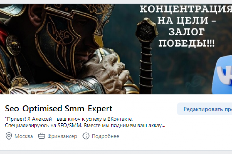
Task: Open the Фринлансер occupation link
Action: pyautogui.click(x=62, y=136)
